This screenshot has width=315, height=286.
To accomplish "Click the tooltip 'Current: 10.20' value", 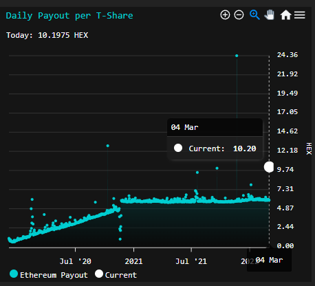I will point(222,148).
